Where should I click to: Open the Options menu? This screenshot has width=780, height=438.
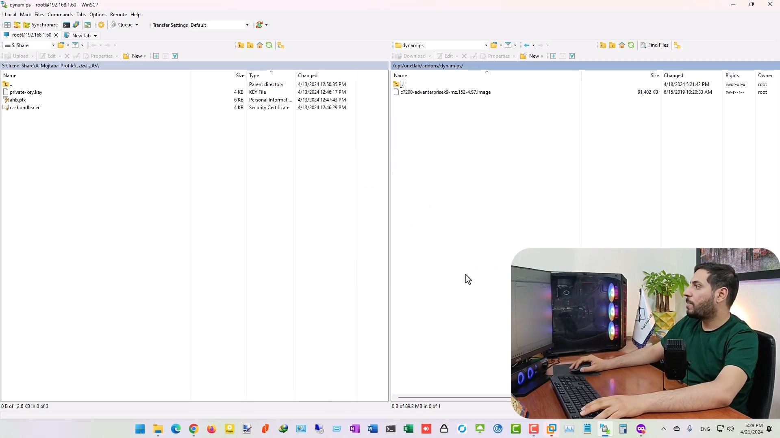point(98,15)
